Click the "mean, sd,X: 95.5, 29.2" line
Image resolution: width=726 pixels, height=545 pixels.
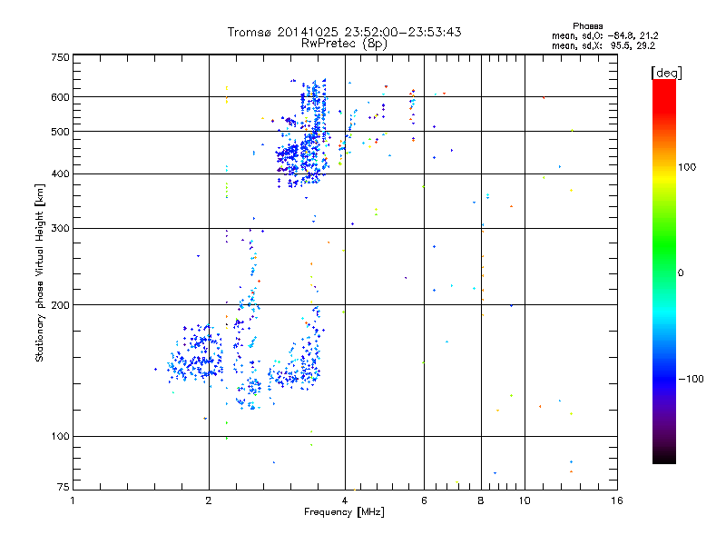coord(603,46)
